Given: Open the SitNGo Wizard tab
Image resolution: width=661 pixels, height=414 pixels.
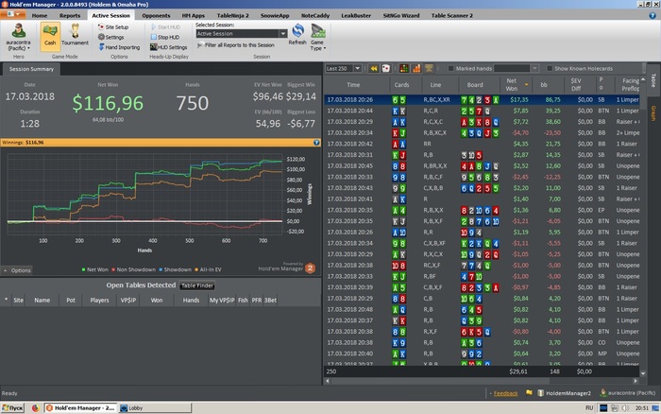Looking at the screenshot, I should tap(401, 16).
